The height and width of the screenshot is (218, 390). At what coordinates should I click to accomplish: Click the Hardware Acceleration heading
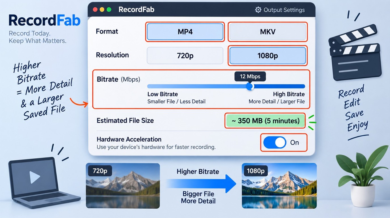point(129,139)
